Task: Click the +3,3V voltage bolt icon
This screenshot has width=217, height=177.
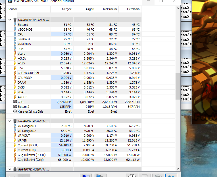Action: point(15,58)
